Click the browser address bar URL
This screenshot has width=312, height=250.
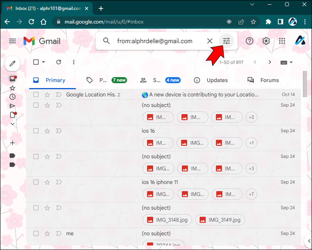tap(104, 22)
